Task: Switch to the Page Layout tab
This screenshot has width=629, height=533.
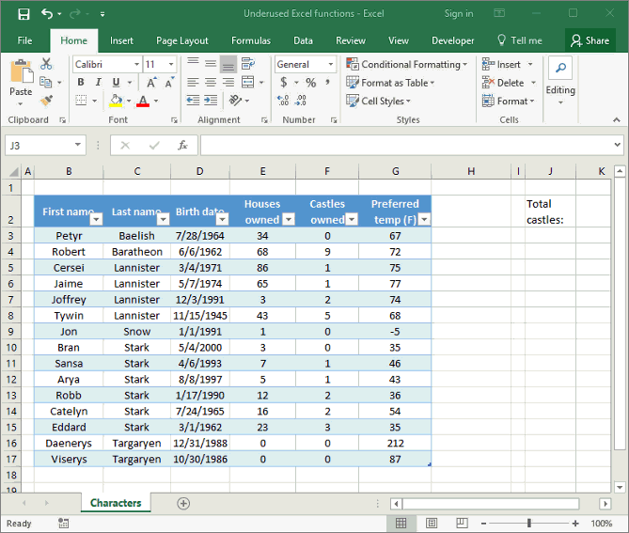Action: tap(182, 40)
